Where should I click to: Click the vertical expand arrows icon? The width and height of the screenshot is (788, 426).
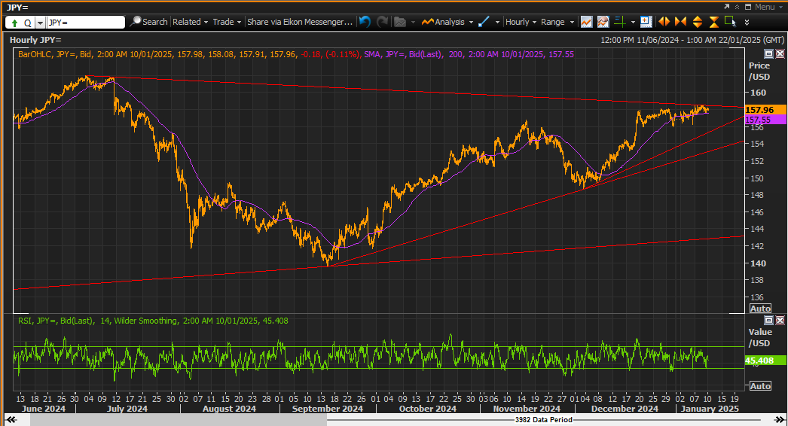[x=698, y=22]
